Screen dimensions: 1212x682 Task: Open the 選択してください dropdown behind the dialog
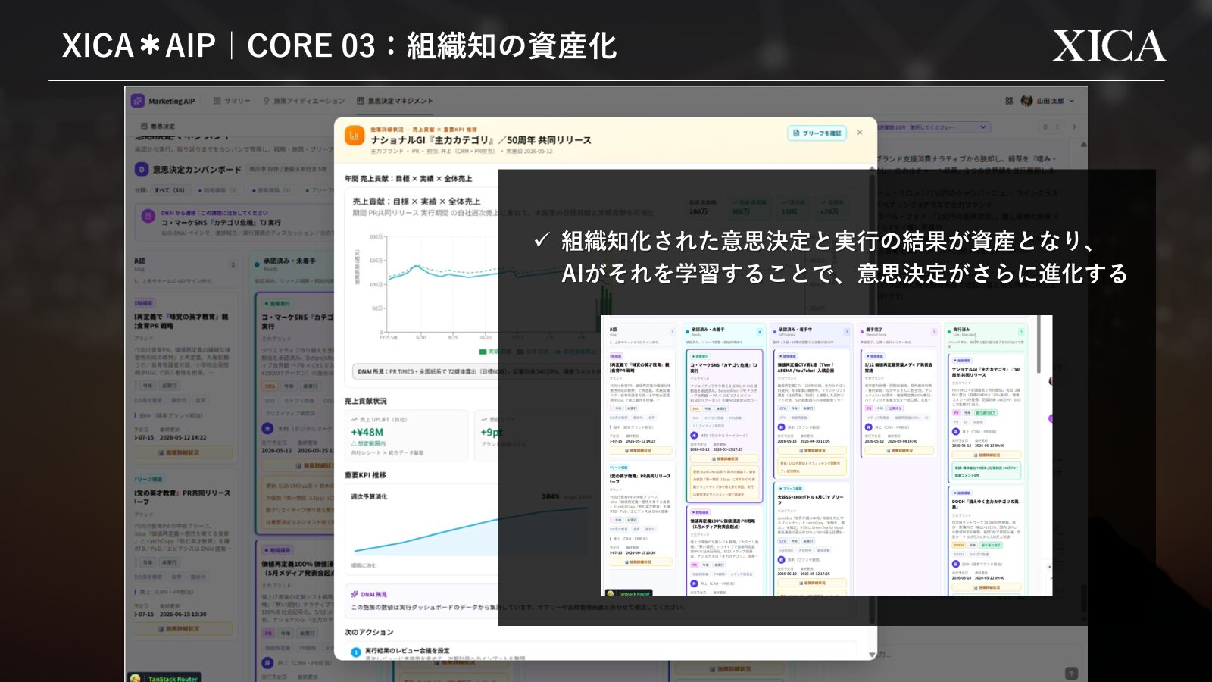click(933, 127)
